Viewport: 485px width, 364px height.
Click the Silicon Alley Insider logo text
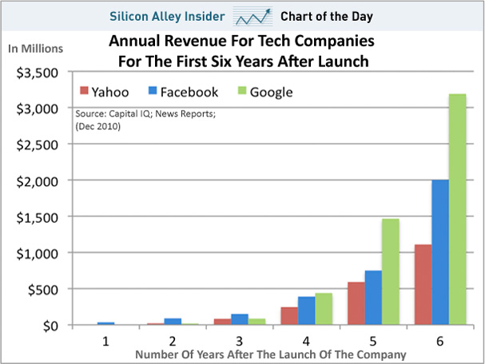coord(167,17)
